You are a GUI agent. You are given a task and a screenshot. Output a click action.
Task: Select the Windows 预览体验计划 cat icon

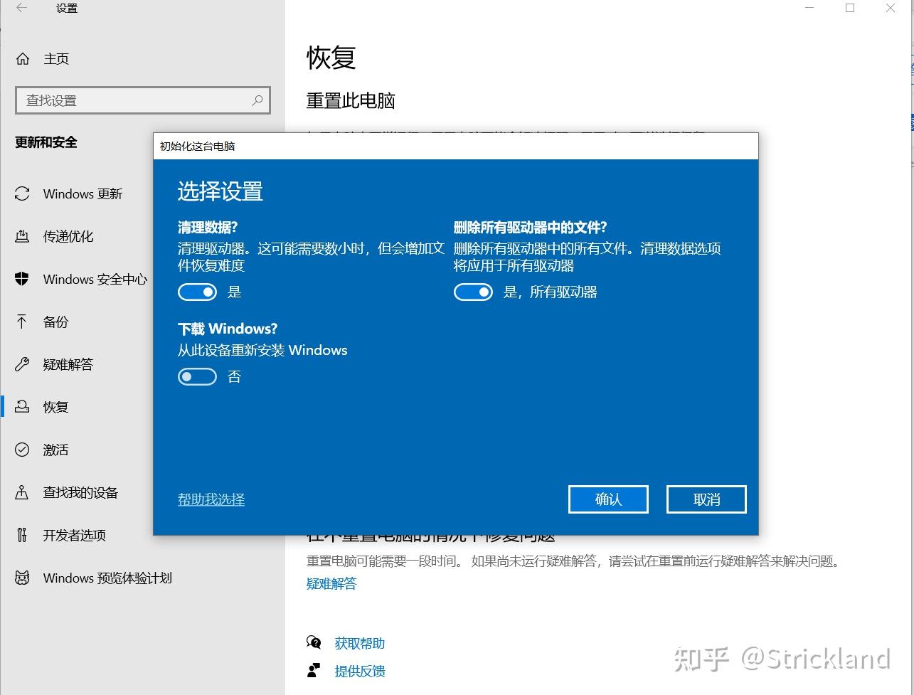tap(23, 578)
